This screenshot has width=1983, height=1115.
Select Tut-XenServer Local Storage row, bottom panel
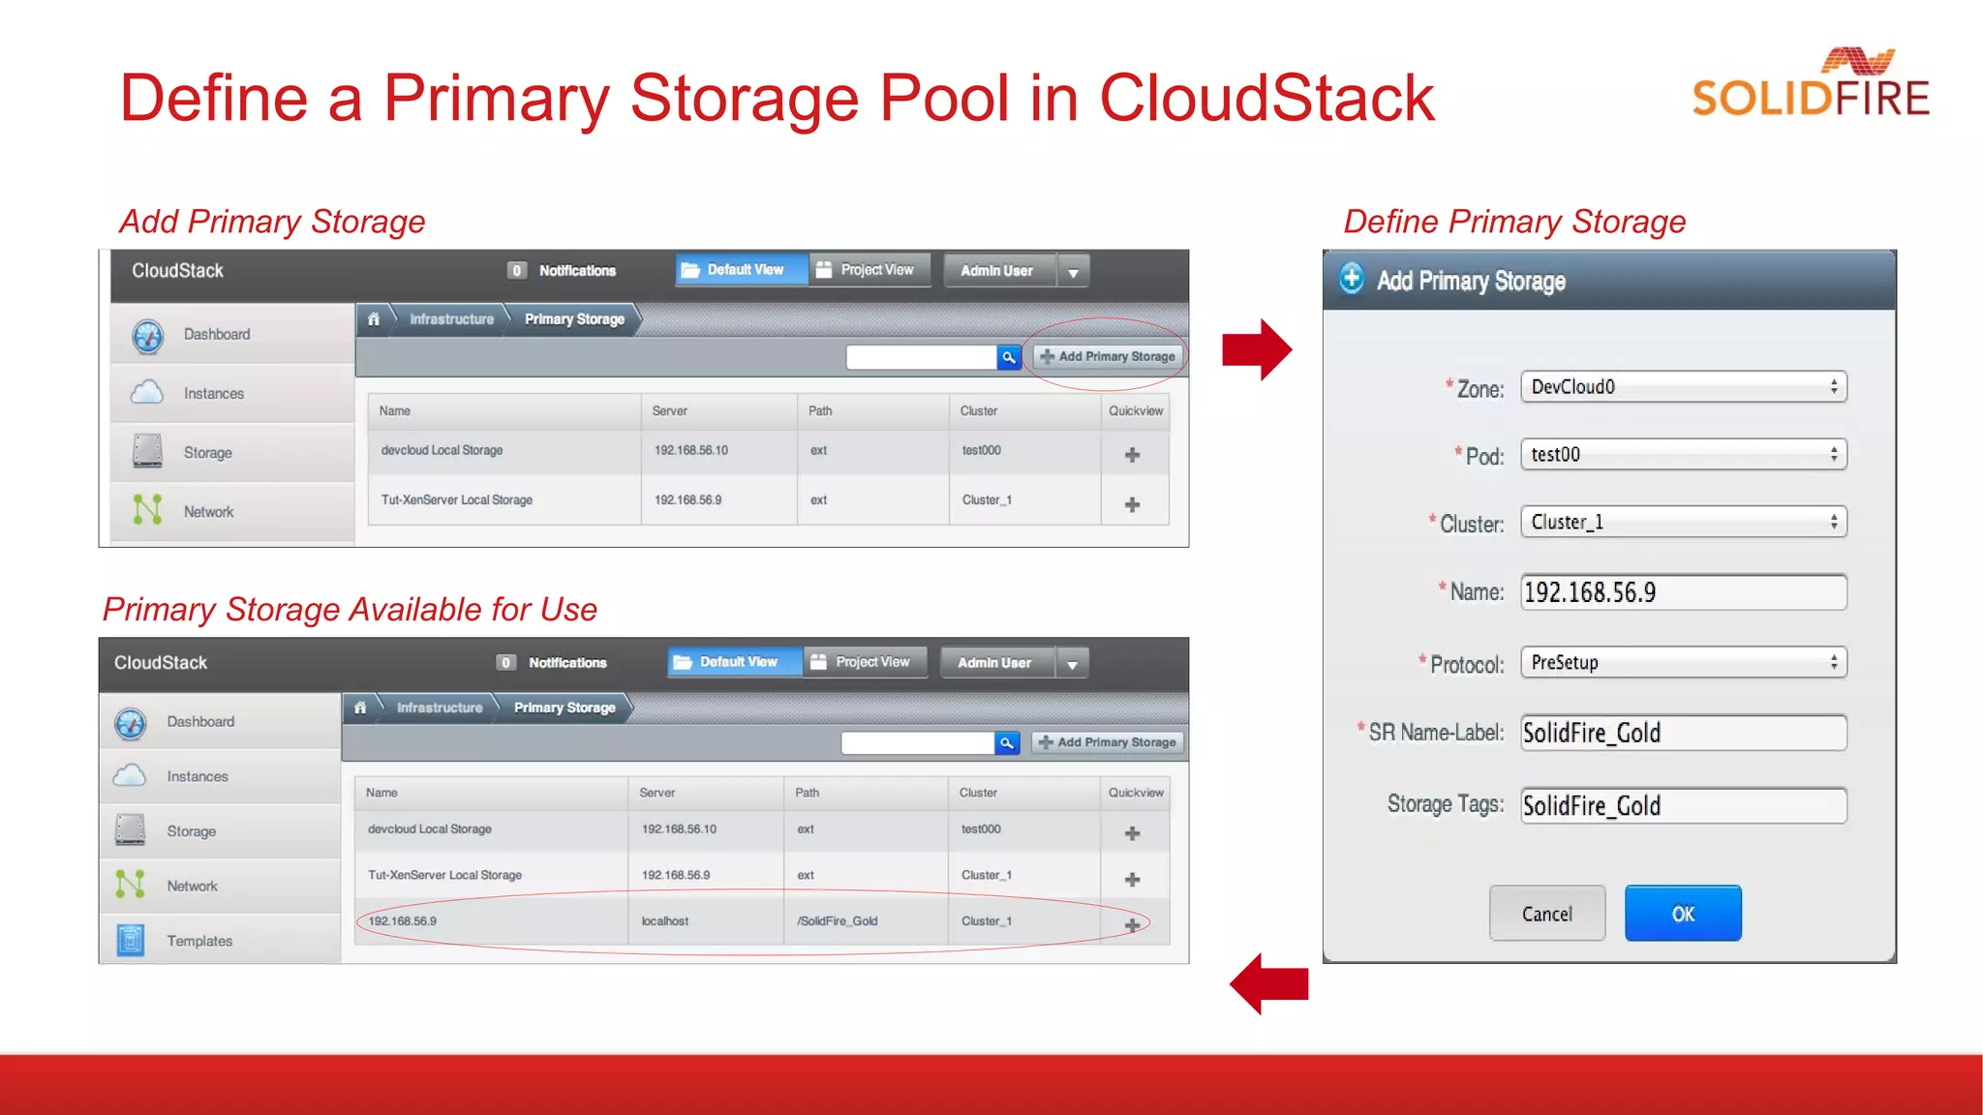(x=762, y=875)
